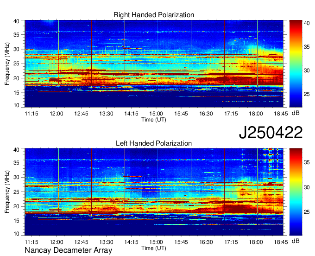
Task: Click the 20 MHz frequency tick of Right Handed plot
Action: pos(16,78)
